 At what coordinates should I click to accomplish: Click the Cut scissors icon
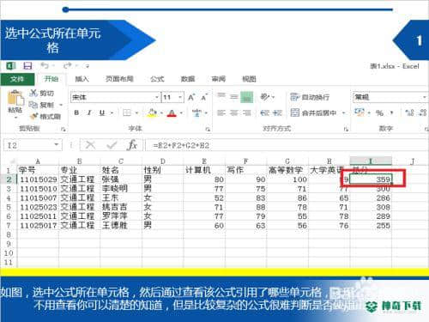[x=33, y=93]
